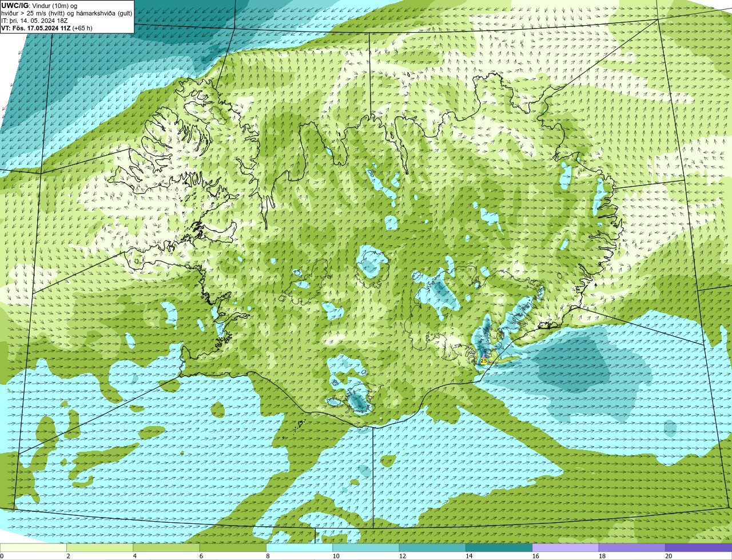The width and height of the screenshot is (732, 560).
Task: Click the legend tick label 2
Action: coord(68,556)
